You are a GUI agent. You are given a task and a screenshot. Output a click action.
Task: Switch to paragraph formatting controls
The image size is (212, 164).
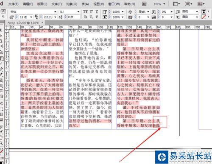(x=3, y=17)
